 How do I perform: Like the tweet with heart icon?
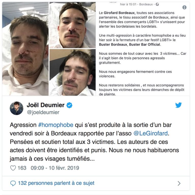point(13,168)
